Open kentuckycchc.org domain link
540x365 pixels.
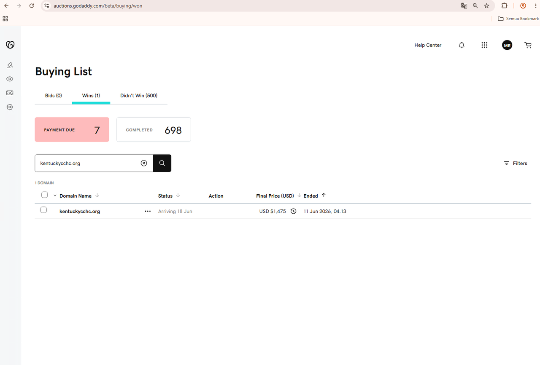pyautogui.click(x=80, y=211)
